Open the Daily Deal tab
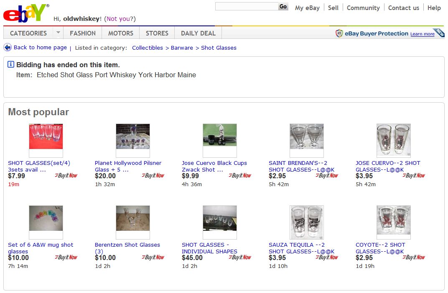Viewport: 448px width, 293px height. click(198, 33)
